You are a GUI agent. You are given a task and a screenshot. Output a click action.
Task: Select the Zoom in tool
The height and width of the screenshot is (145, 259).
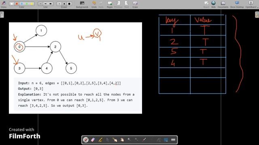(129, 140)
